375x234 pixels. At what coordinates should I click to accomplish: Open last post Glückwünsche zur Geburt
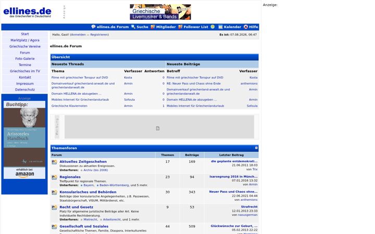(x=234, y=226)
